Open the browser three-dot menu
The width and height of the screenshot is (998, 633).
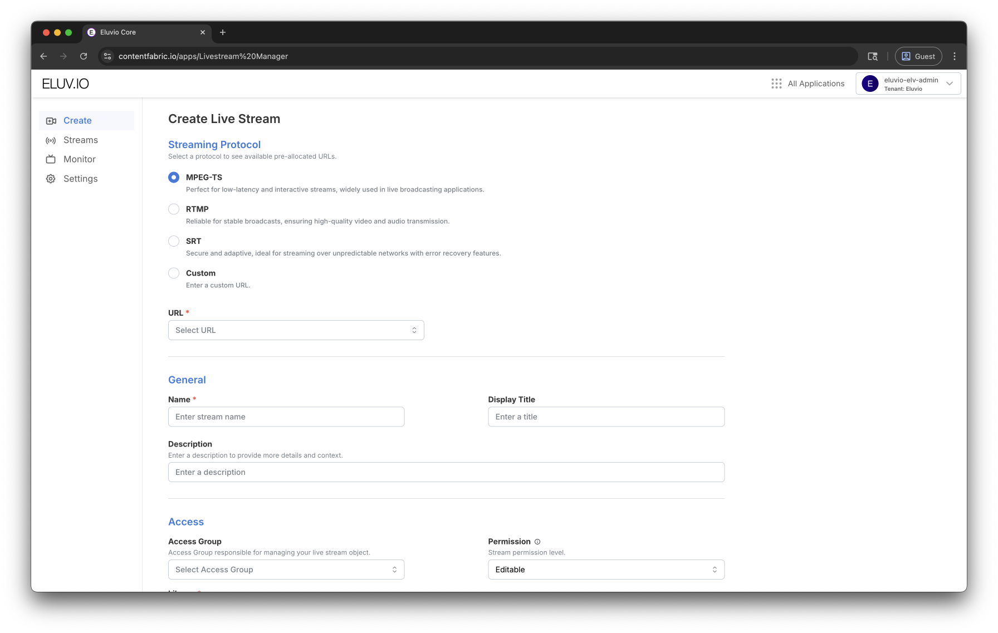click(x=955, y=56)
